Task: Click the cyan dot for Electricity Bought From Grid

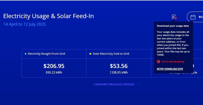Action: pos(26,54)
